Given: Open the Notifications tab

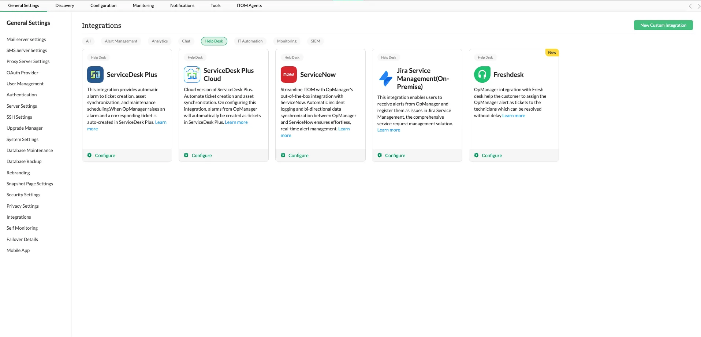Looking at the screenshot, I should 182,5.
